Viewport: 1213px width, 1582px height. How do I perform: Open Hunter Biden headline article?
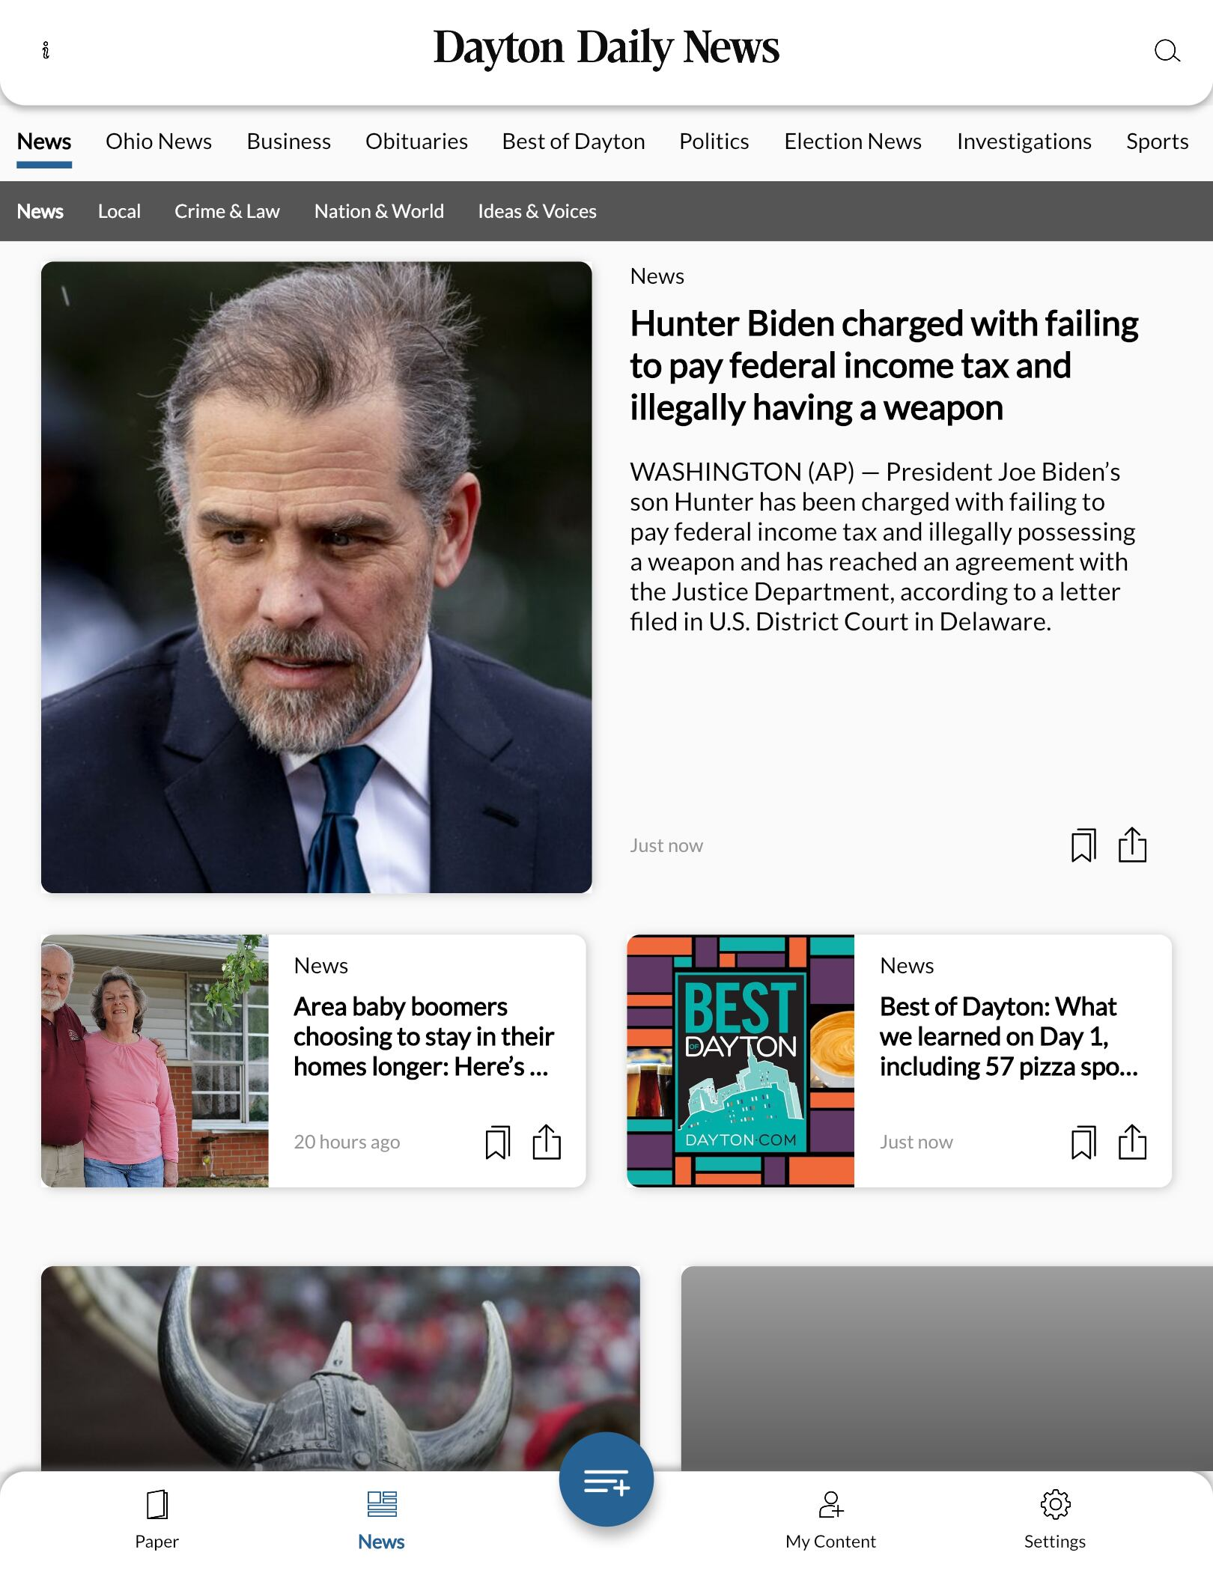(884, 365)
